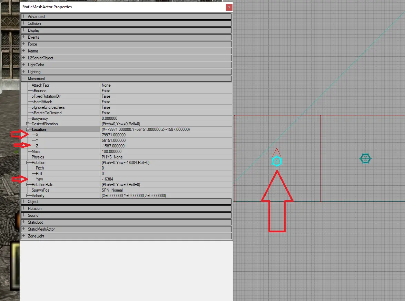
Task: Expand the RotationRate property
Action: click(28, 184)
